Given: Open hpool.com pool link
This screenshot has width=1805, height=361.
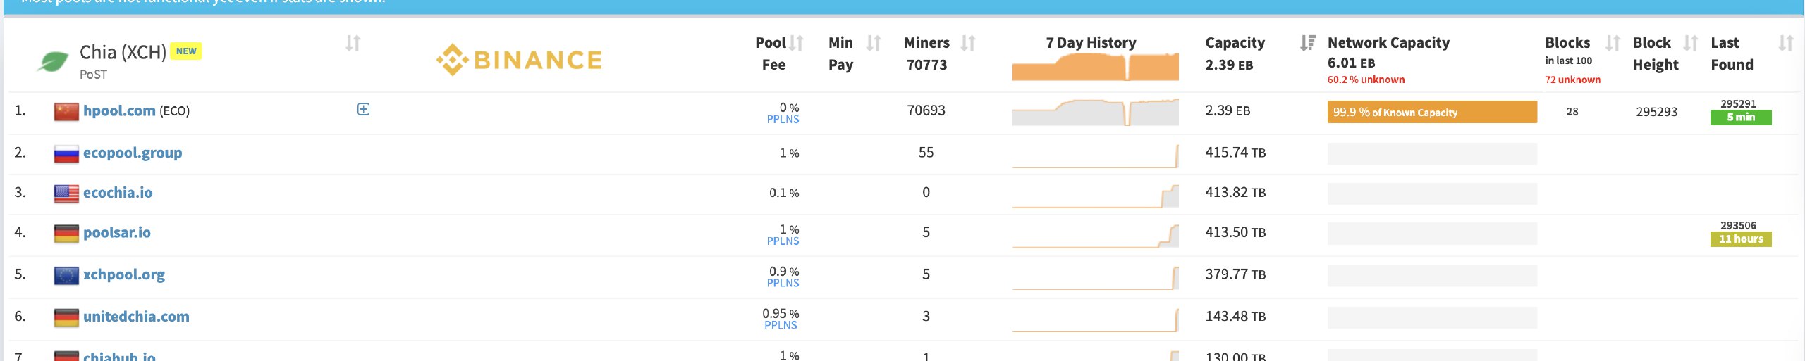Looking at the screenshot, I should tap(119, 110).
